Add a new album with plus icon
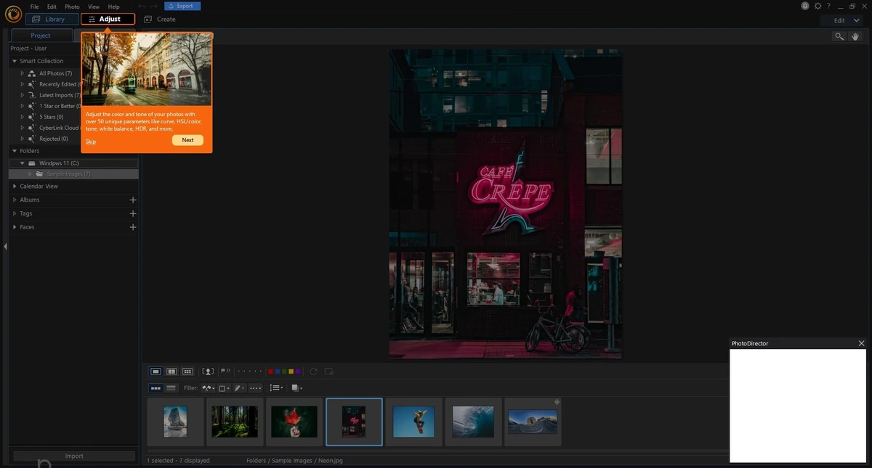The height and width of the screenshot is (468, 872). [x=132, y=200]
